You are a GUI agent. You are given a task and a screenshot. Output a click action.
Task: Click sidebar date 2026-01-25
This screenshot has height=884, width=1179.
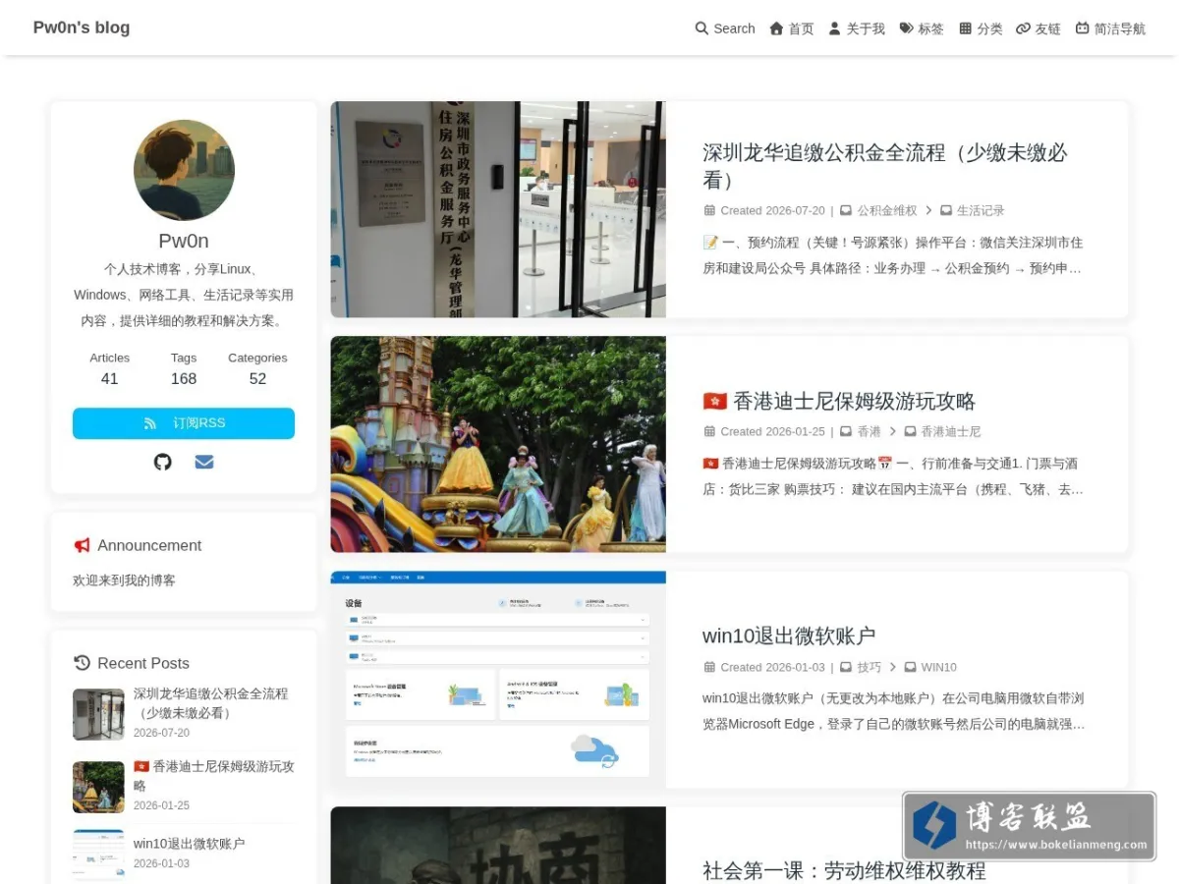pyautogui.click(x=161, y=805)
